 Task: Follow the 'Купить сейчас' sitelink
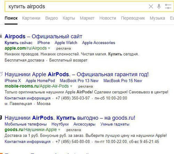point(18,43)
